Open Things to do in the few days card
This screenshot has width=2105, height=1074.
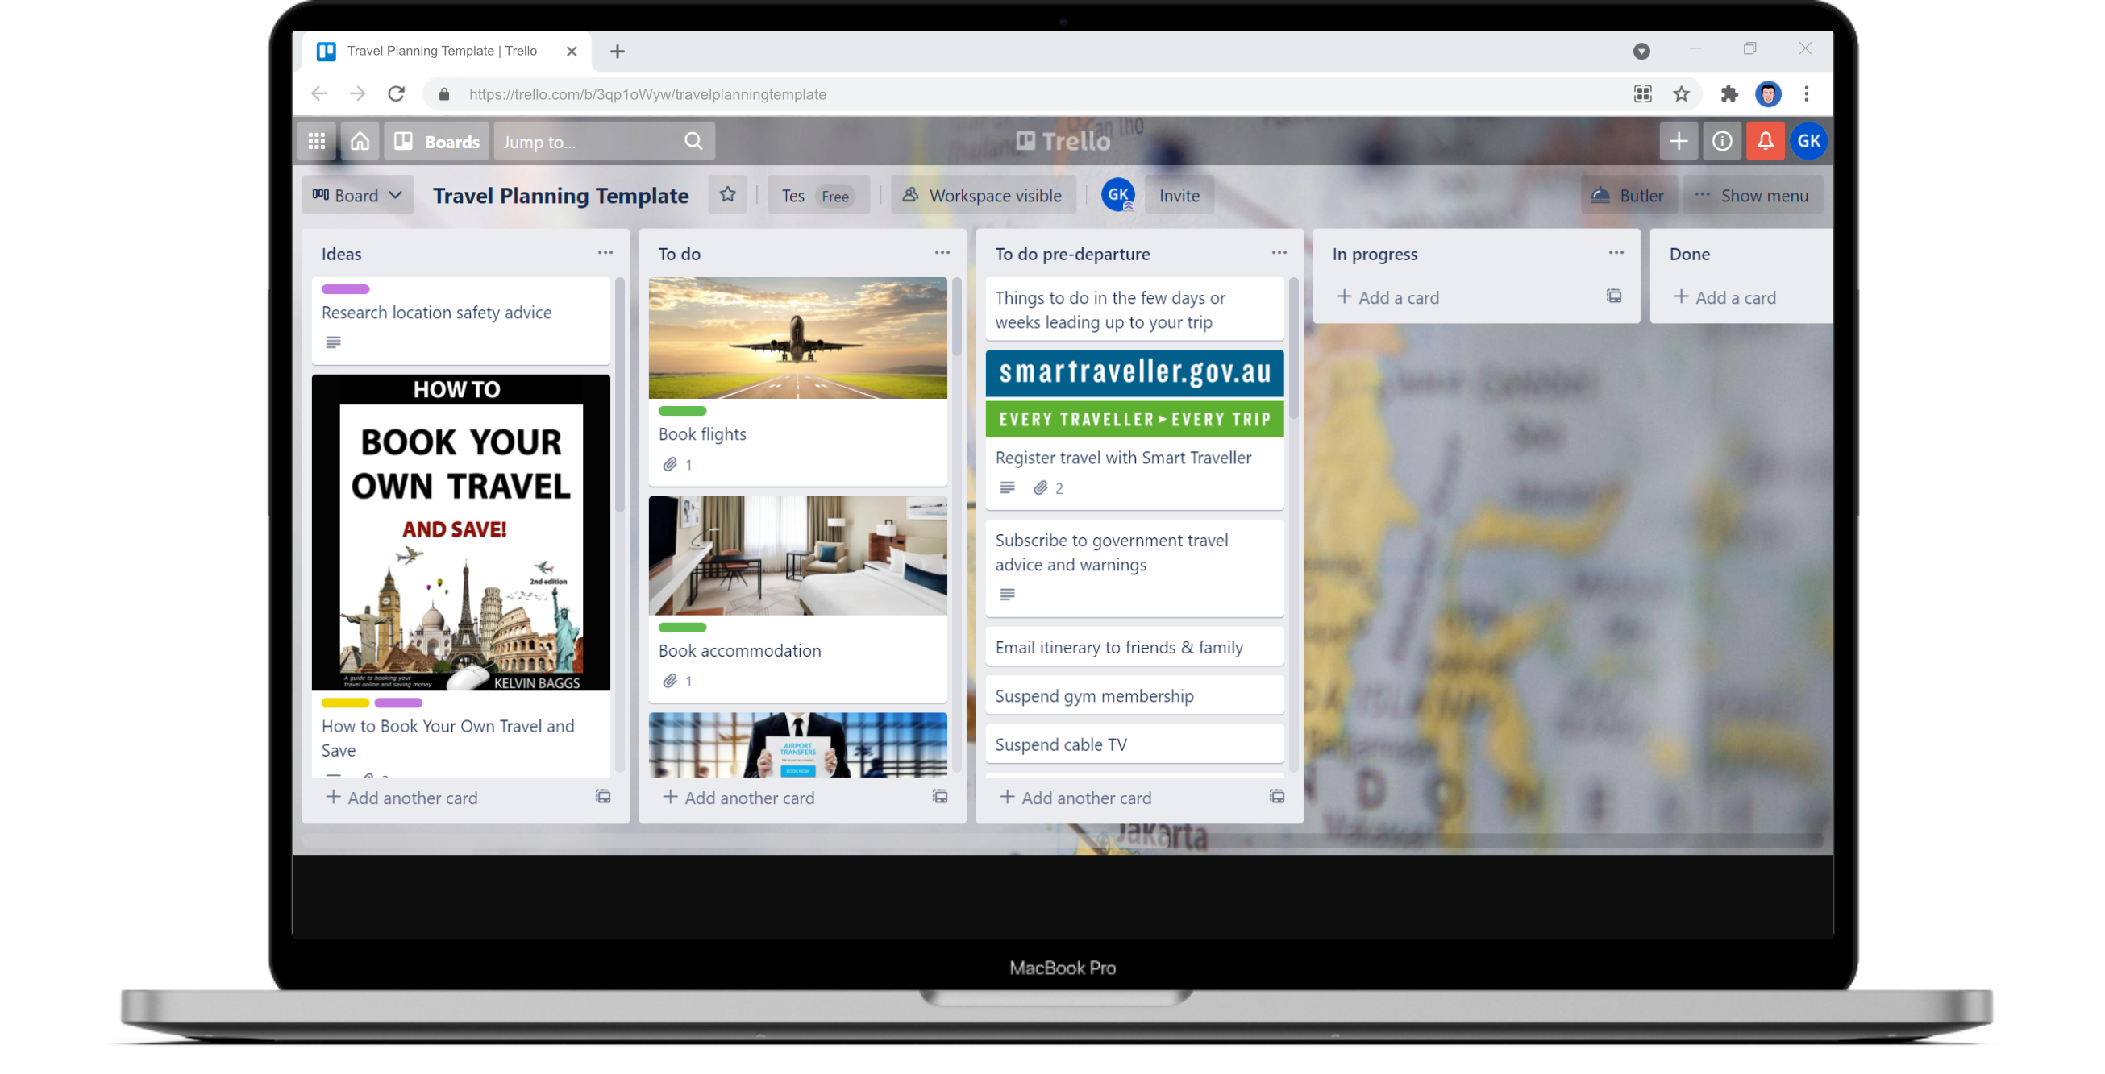tap(1134, 309)
